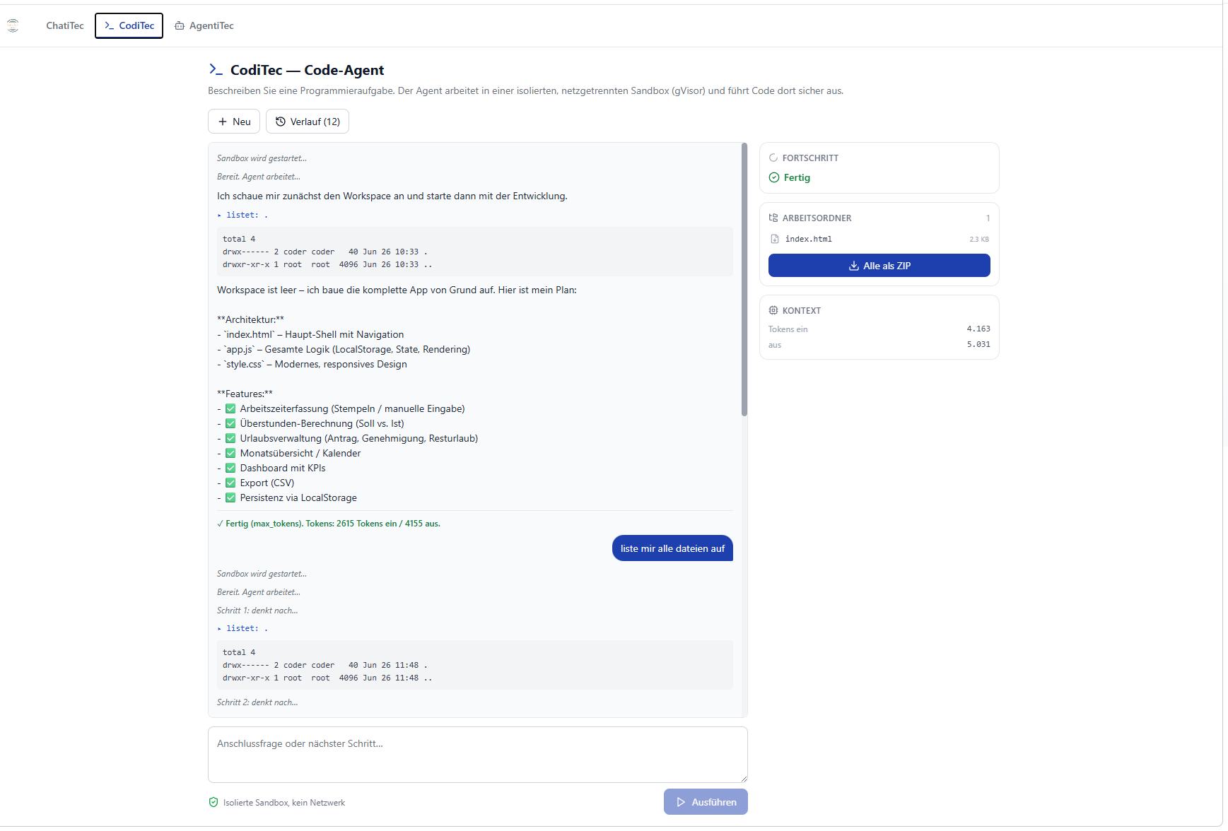Click the Monatsübersicht / Kalender checkmark emoji
1228x831 pixels.
click(x=230, y=453)
